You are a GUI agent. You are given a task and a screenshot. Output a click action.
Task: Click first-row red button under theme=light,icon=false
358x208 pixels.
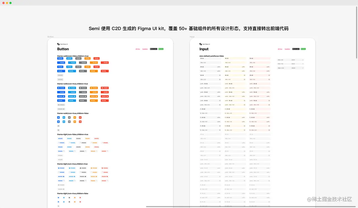(96, 139)
